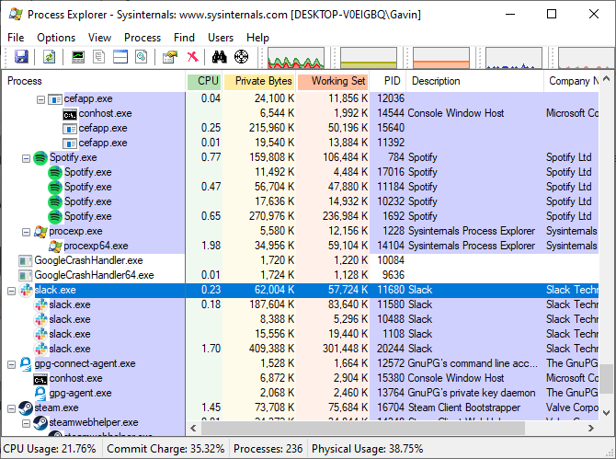Click the horizontal scrollbar thumb
This screenshot has height=459, width=616.
click(363, 428)
